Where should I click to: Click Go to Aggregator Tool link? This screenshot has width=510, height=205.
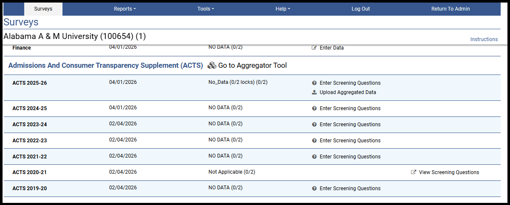pyautogui.click(x=252, y=66)
